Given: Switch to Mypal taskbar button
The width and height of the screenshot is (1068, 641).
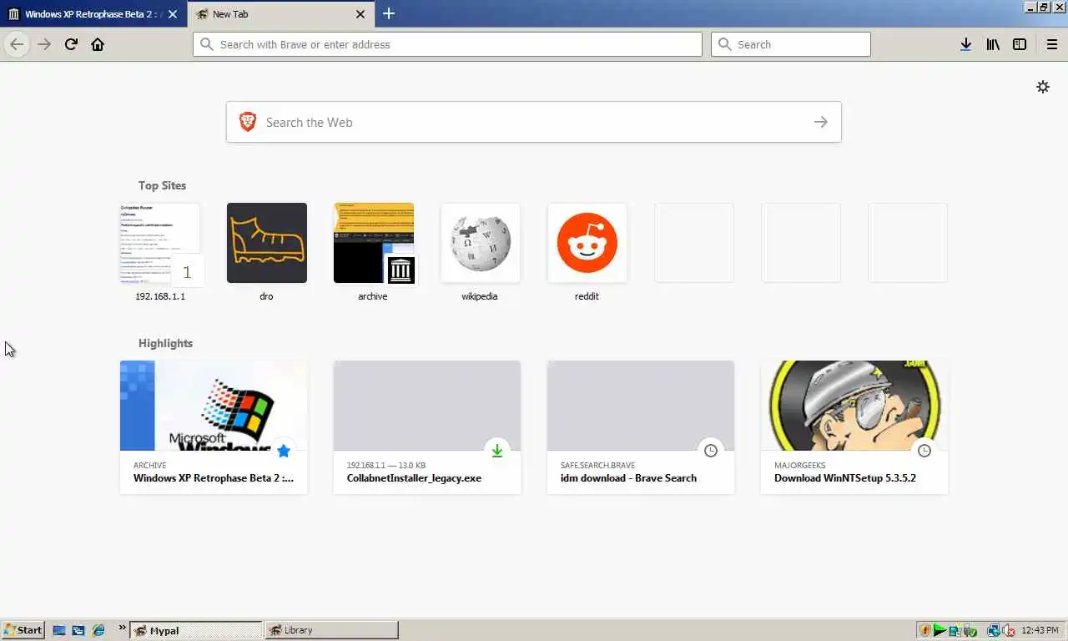Looking at the screenshot, I should [x=195, y=630].
